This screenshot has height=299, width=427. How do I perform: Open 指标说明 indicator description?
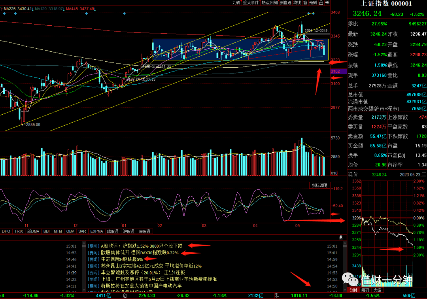click(319, 185)
